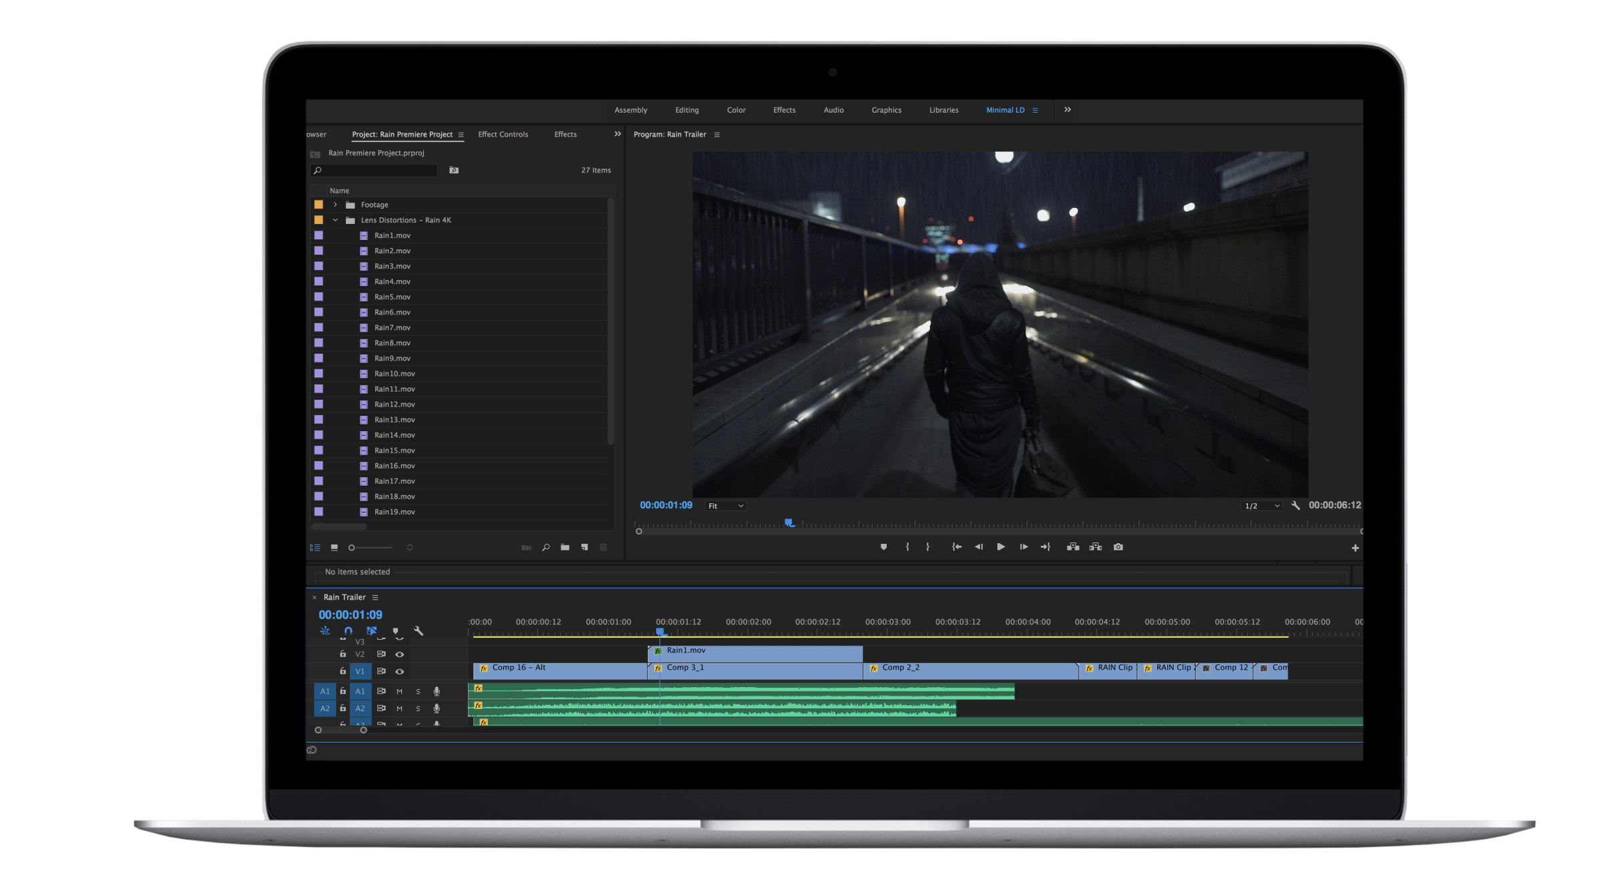Open the Effect Controls panel tab
The height and width of the screenshot is (883, 1600).
(x=503, y=135)
